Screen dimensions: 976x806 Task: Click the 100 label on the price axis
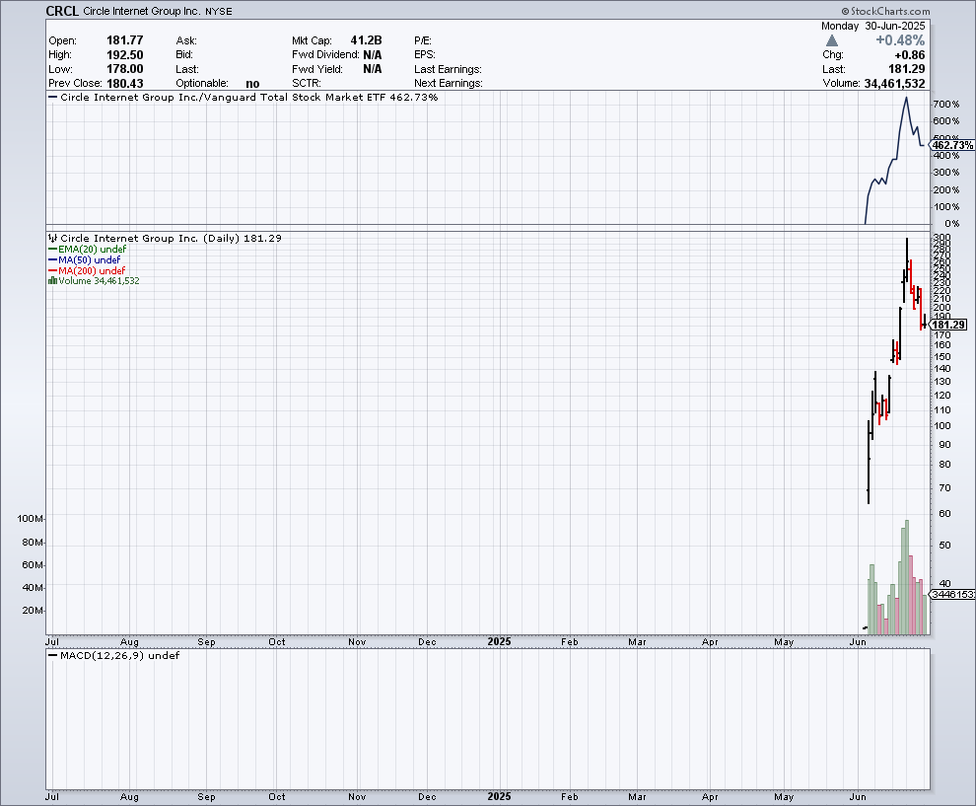click(x=942, y=426)
